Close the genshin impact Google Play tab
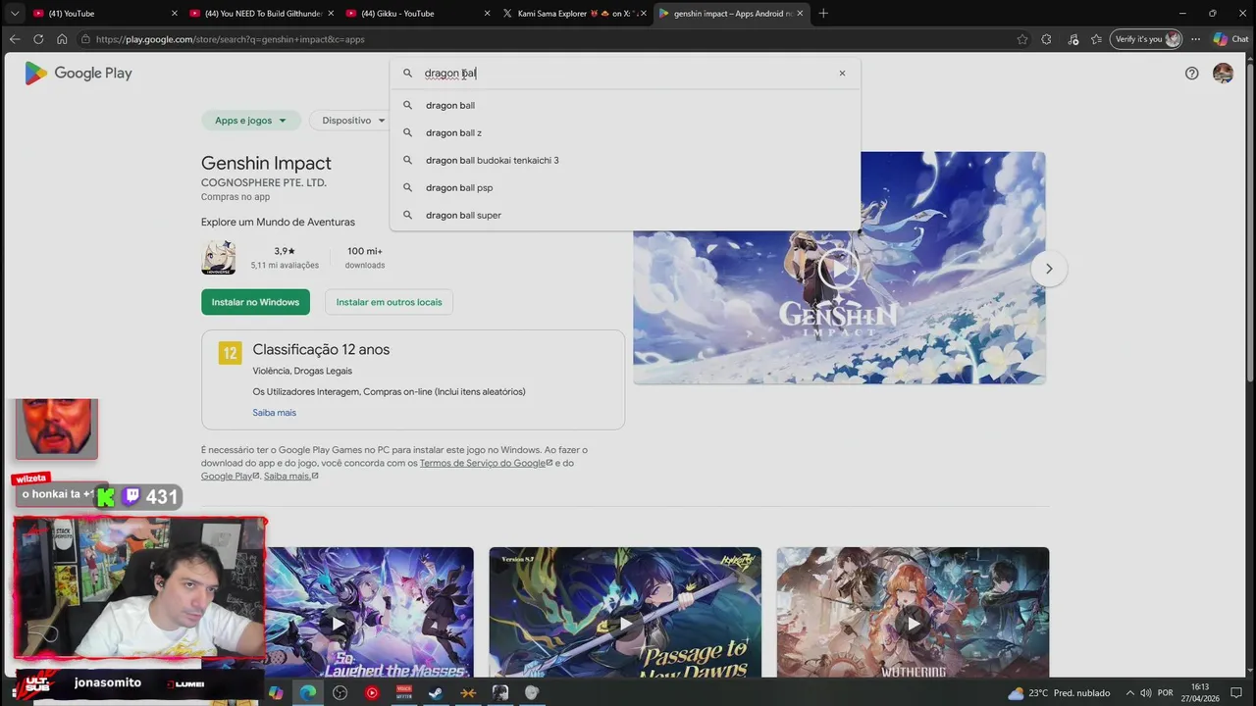 pyautogui.click(x=800, y=14)
